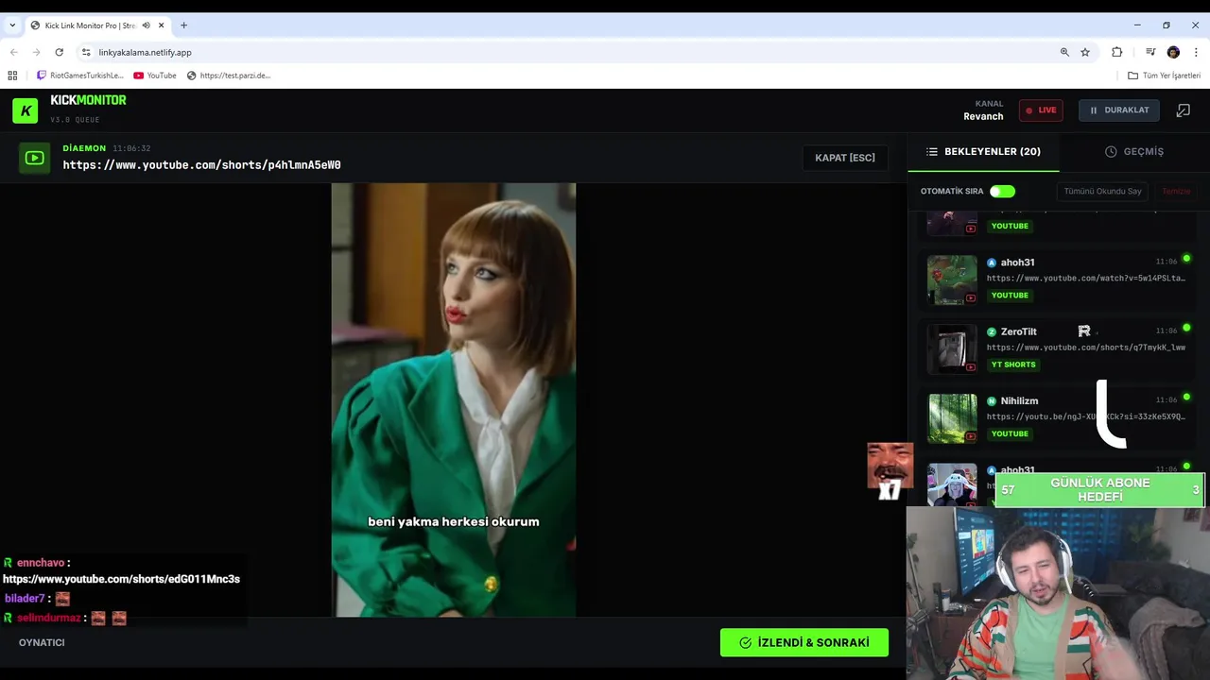The width and height of the screenshot is (1210, 680).
Task: Click the YT SHORTS tag on ZeroTilt
Action: [x=1013, y=365]
